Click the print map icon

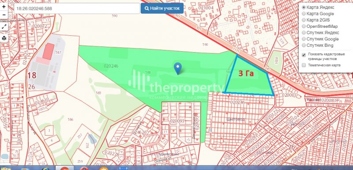point(4,38)
